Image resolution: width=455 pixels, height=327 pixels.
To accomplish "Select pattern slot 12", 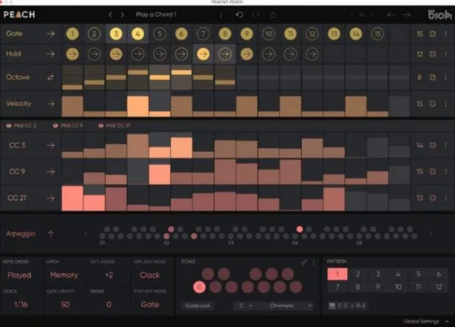I will coord(438,287).
